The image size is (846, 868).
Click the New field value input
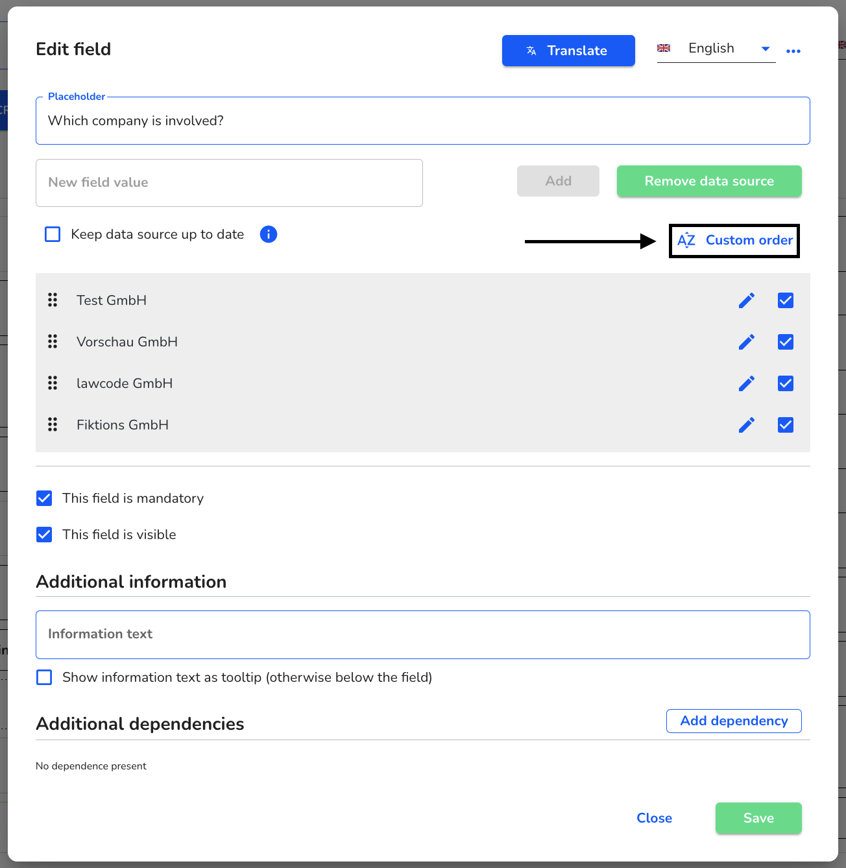(x=229, y=183)
